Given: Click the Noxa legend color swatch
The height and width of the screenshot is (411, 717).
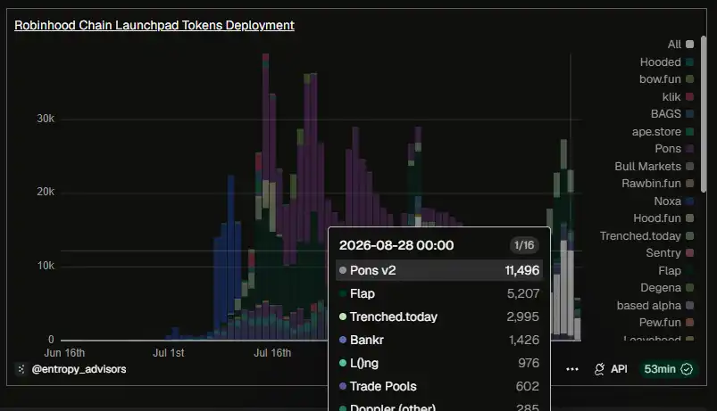Looking at the screenshot, I should tap(690, 201).
